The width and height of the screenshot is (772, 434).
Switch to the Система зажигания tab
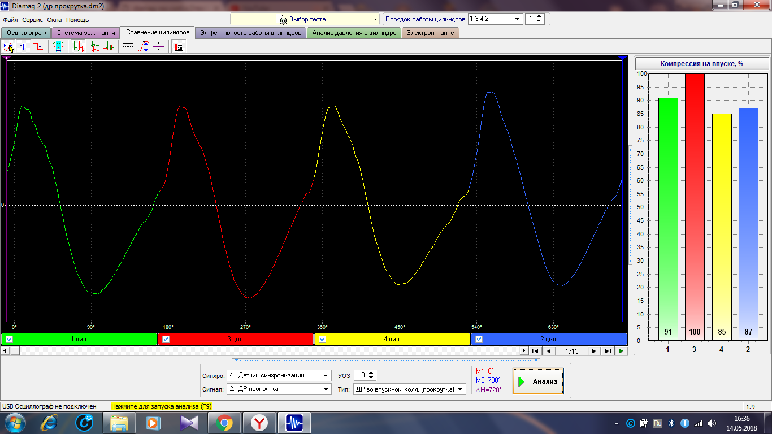(86, 33)
